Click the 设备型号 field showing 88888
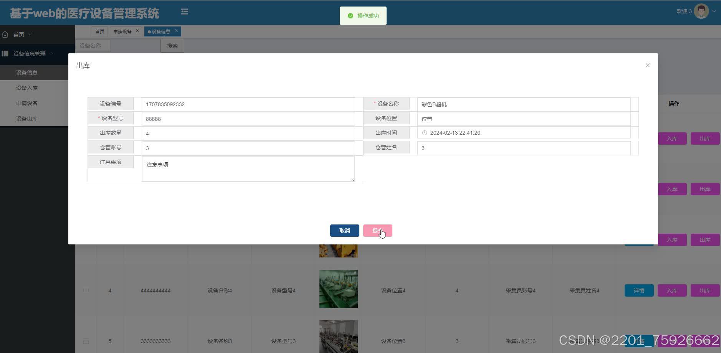The image size is (721, 353). tap(248, 119)
